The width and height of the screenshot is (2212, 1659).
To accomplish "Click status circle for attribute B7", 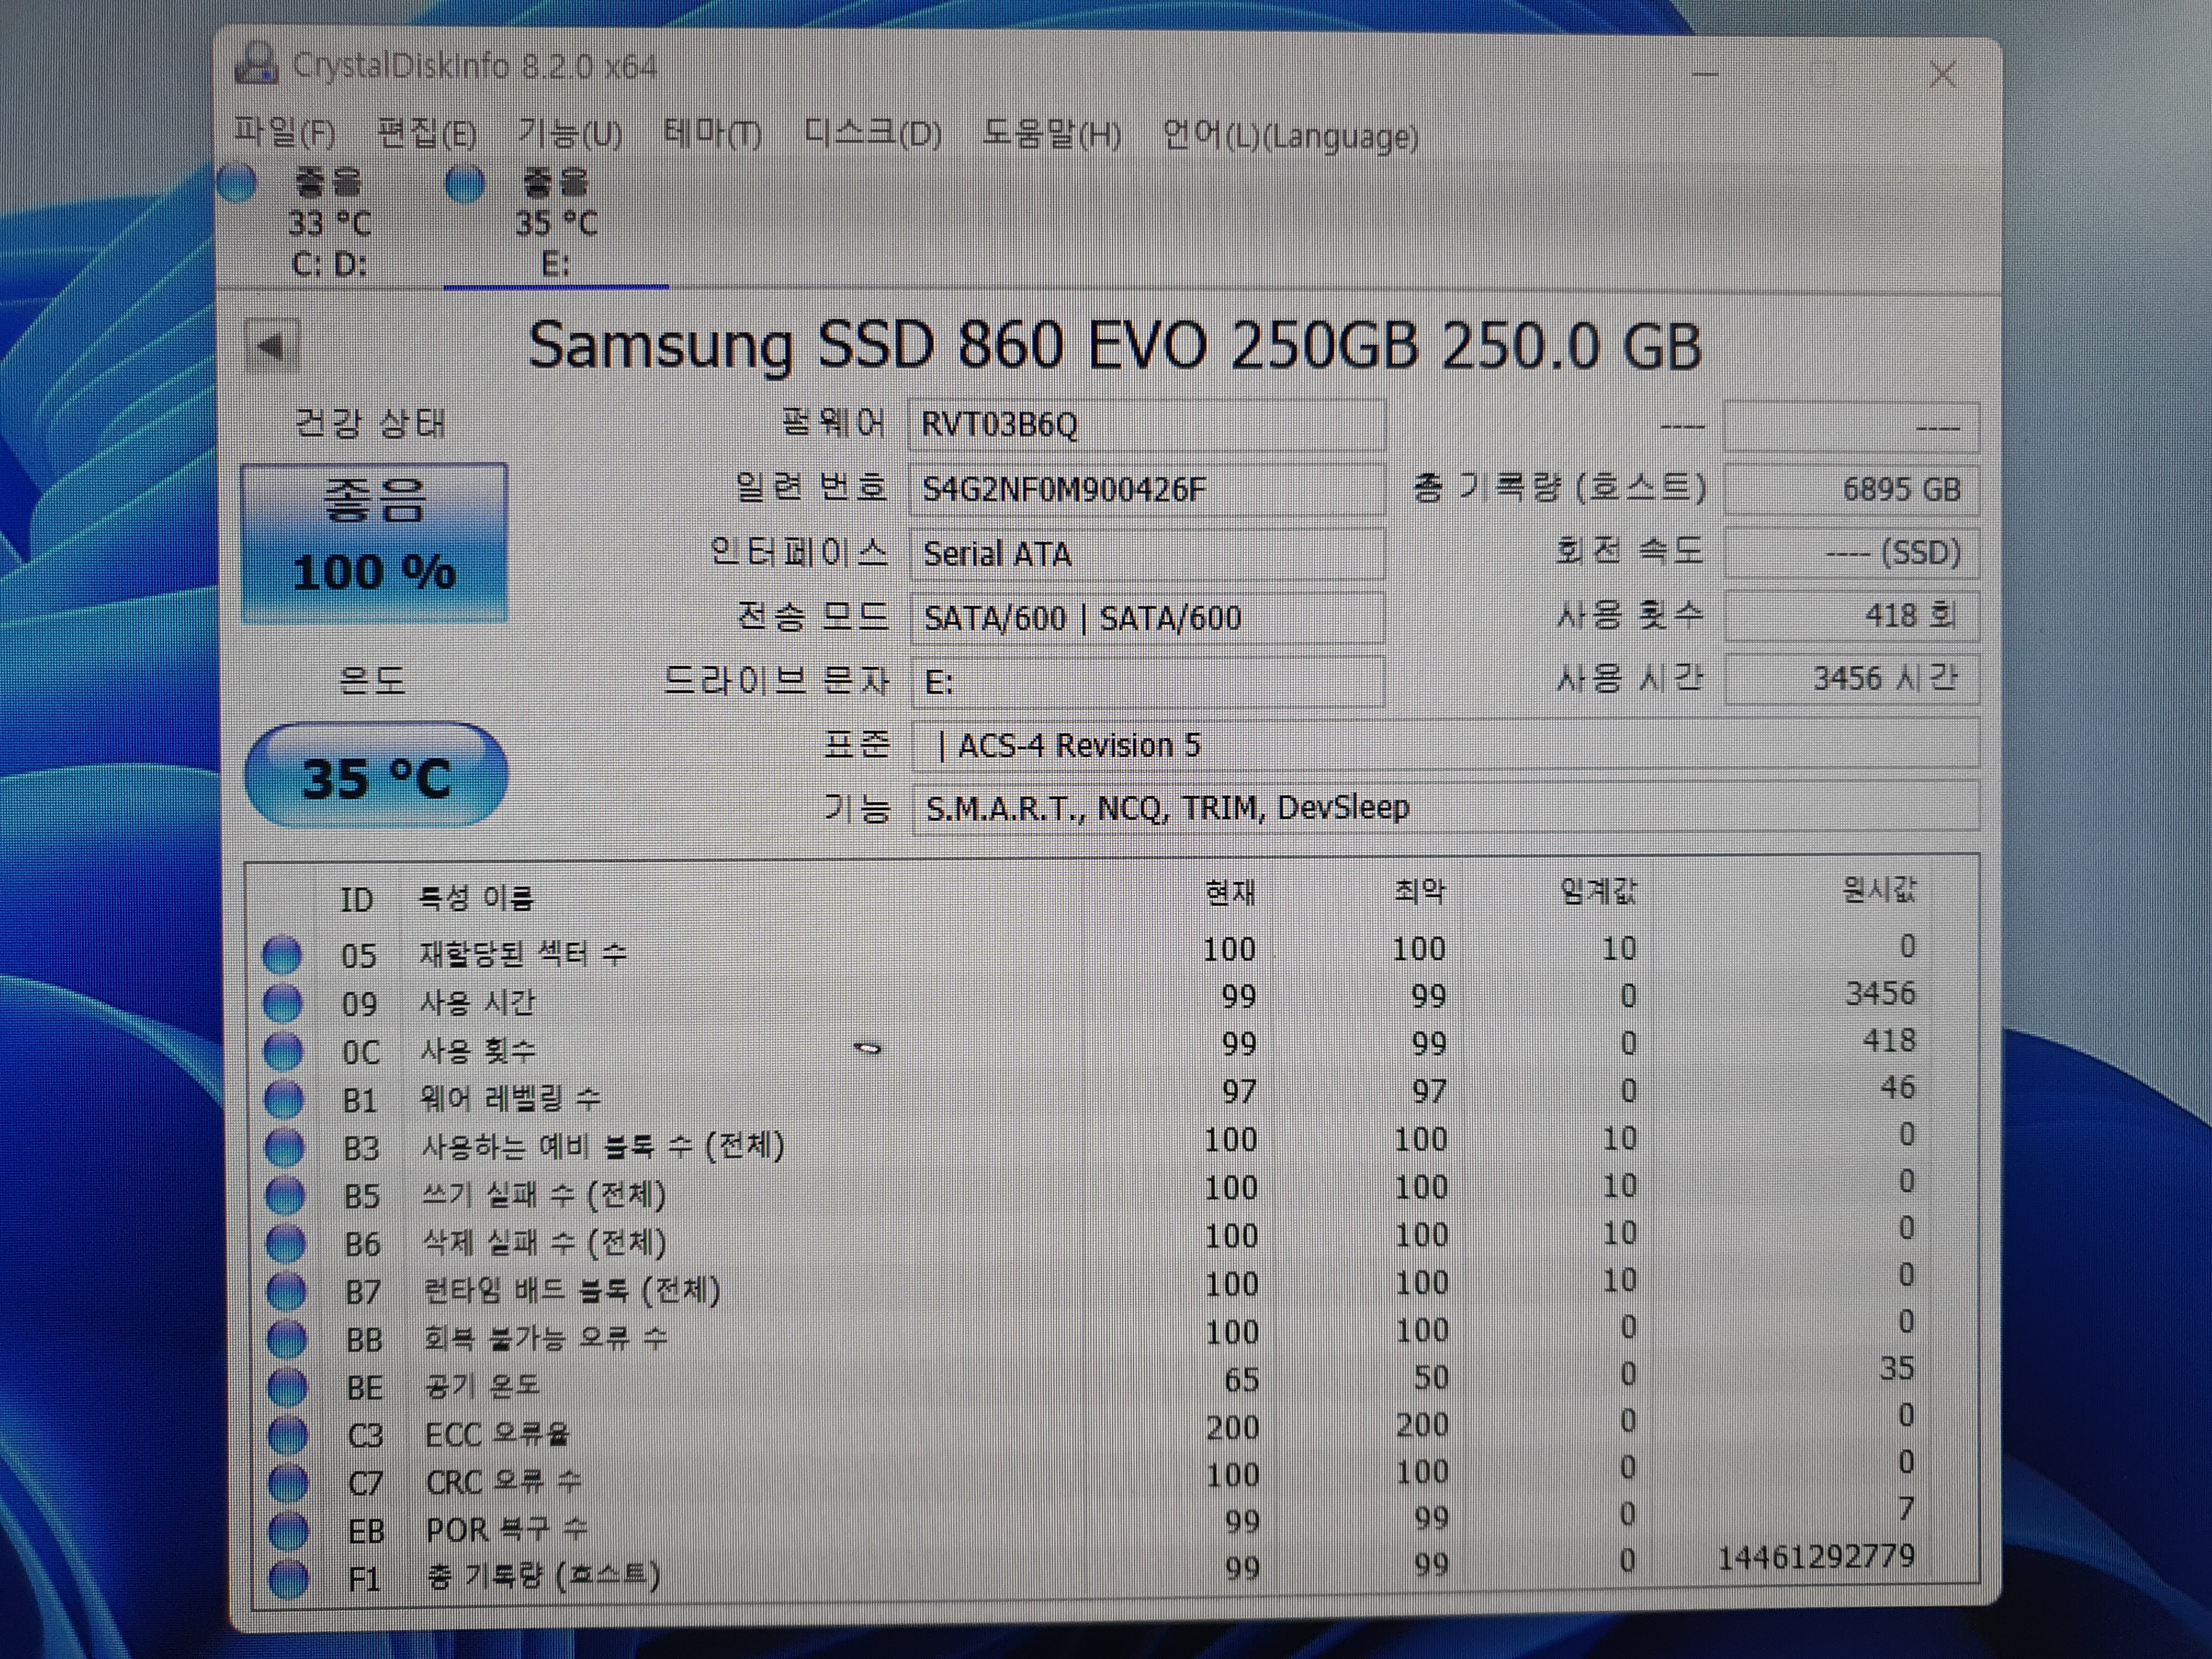I will pos(287,1291).
